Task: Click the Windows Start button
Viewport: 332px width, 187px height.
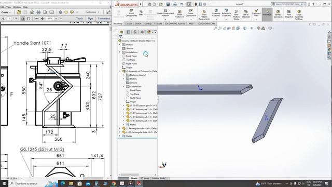Action: coord(4,183)
